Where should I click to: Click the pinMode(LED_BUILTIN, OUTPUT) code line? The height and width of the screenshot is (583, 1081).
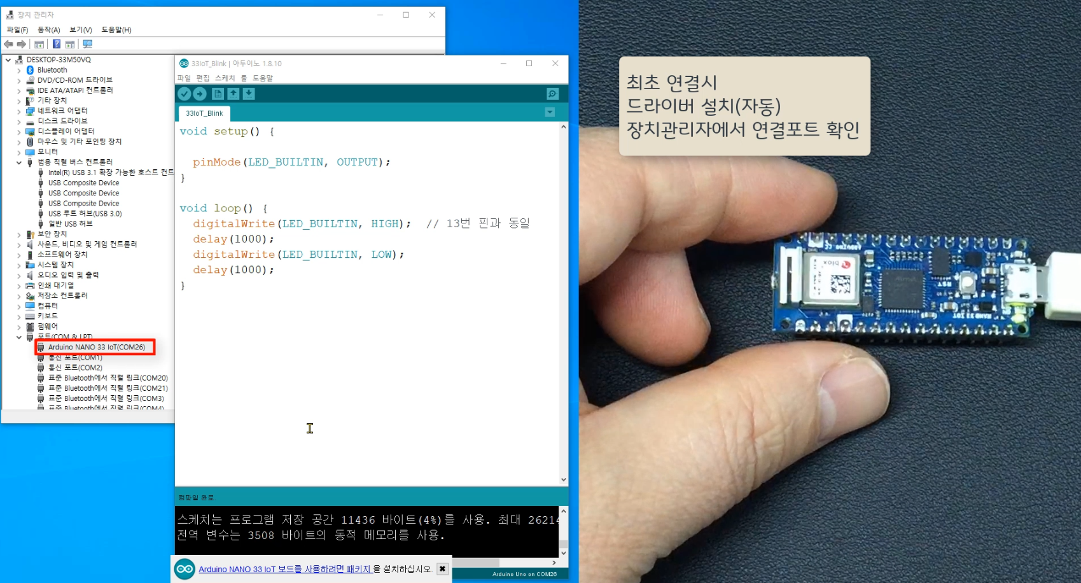(x=291, y=162)
